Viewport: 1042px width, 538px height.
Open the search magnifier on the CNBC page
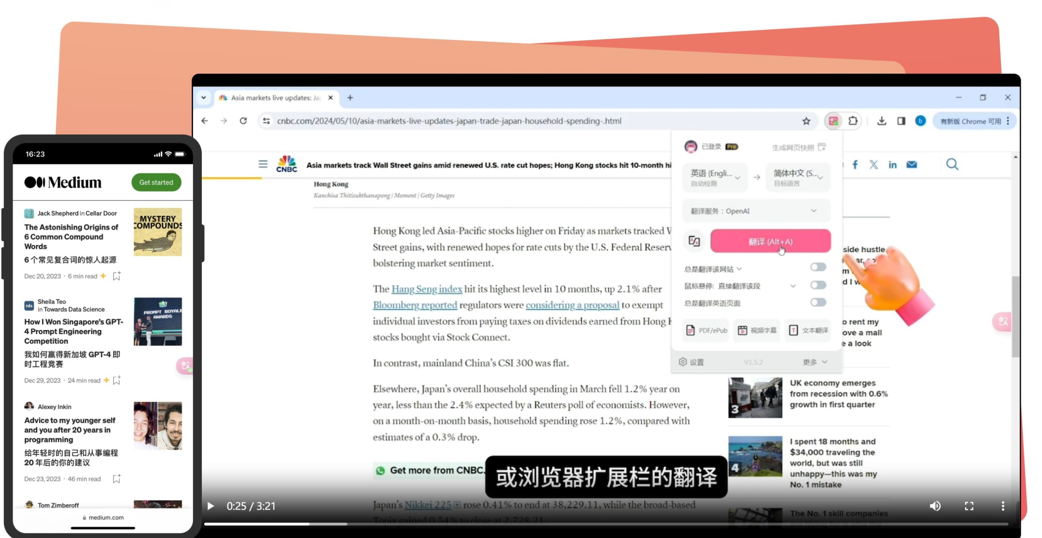pyautogui.click(x=952, y=164)
